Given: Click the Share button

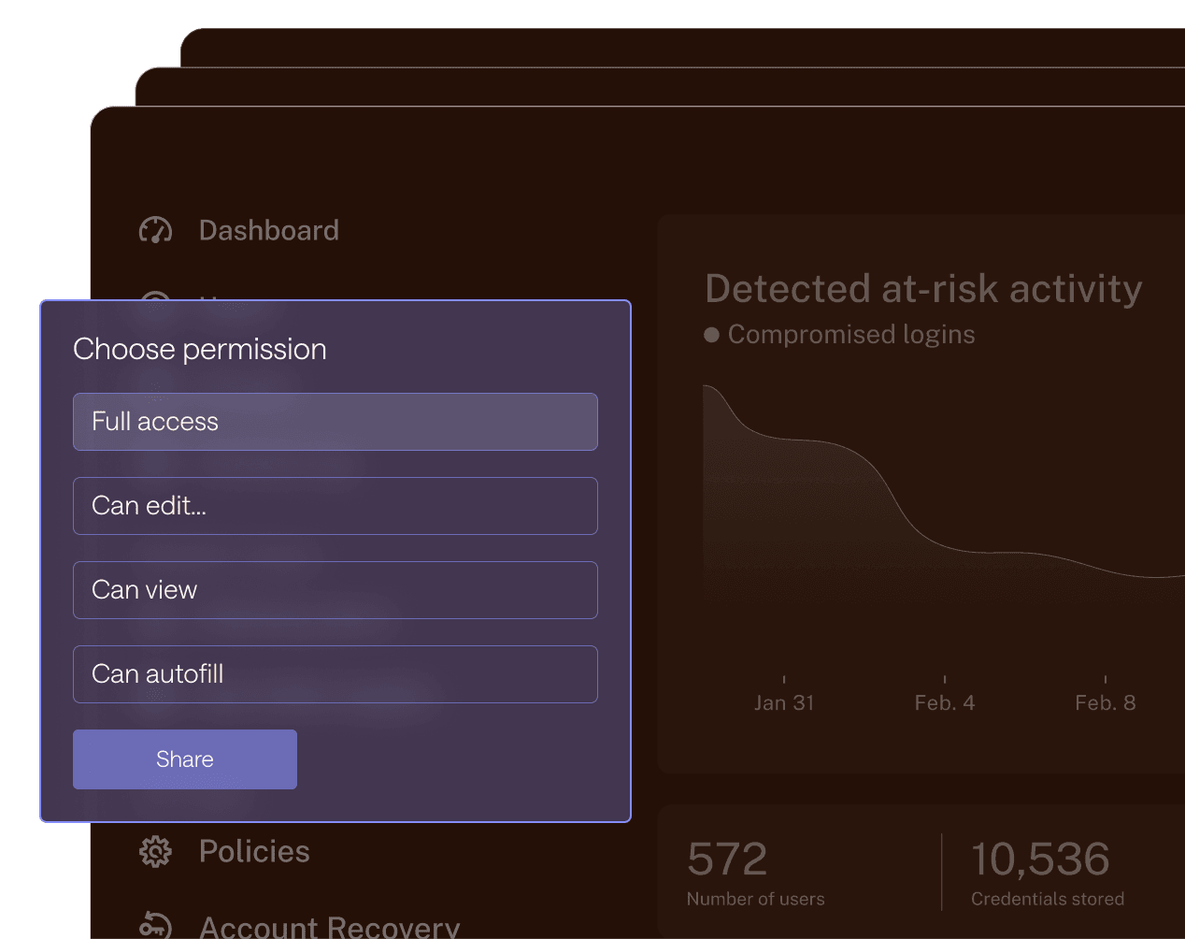Looking at the screenshot, I should coord(184,758).
